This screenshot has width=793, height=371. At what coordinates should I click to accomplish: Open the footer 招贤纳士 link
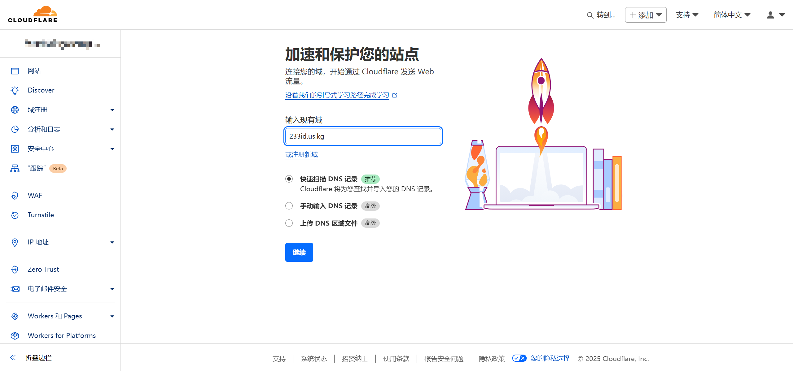click(x=355, y=359)
